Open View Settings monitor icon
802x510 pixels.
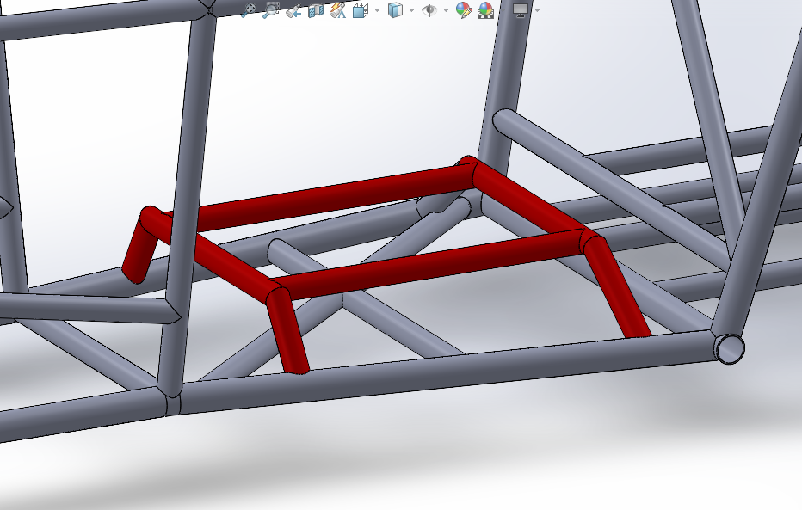521,10
